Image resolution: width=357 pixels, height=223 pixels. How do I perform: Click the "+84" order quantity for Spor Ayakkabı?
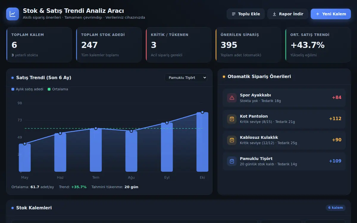click(337, 98)
